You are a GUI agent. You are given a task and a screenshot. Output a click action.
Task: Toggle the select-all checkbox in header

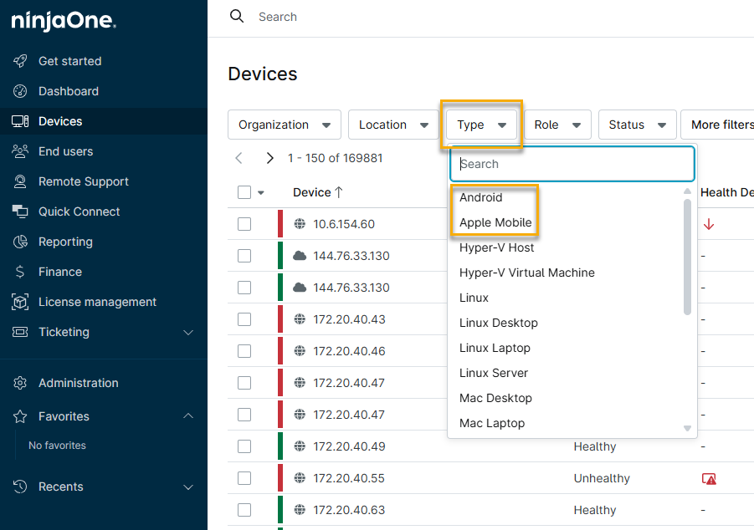(244, 192)
